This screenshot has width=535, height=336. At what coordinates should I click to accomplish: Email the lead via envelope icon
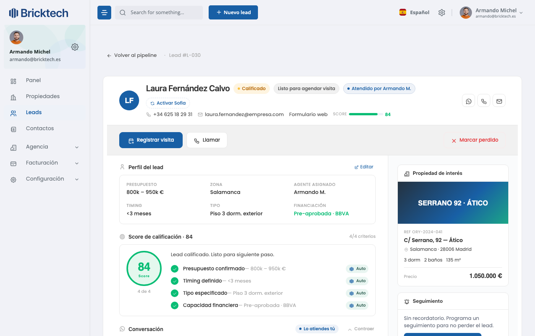pyautogui.click(x=499, y=101)
